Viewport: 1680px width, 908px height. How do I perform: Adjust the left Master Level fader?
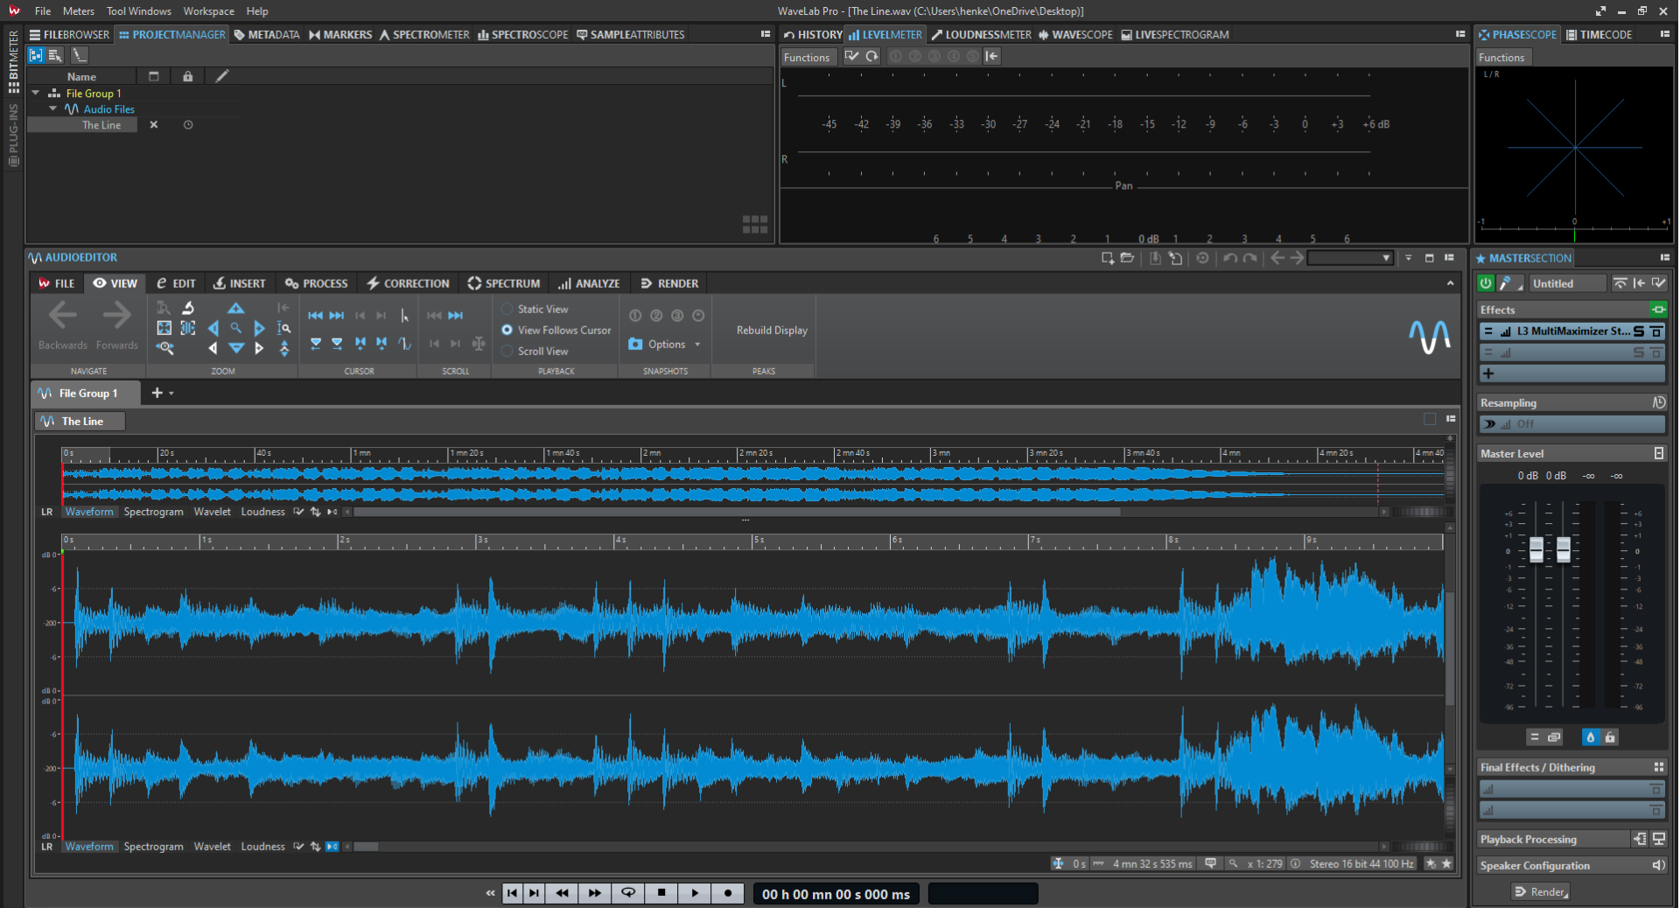pyautogui.click(x=1536, y=549)
